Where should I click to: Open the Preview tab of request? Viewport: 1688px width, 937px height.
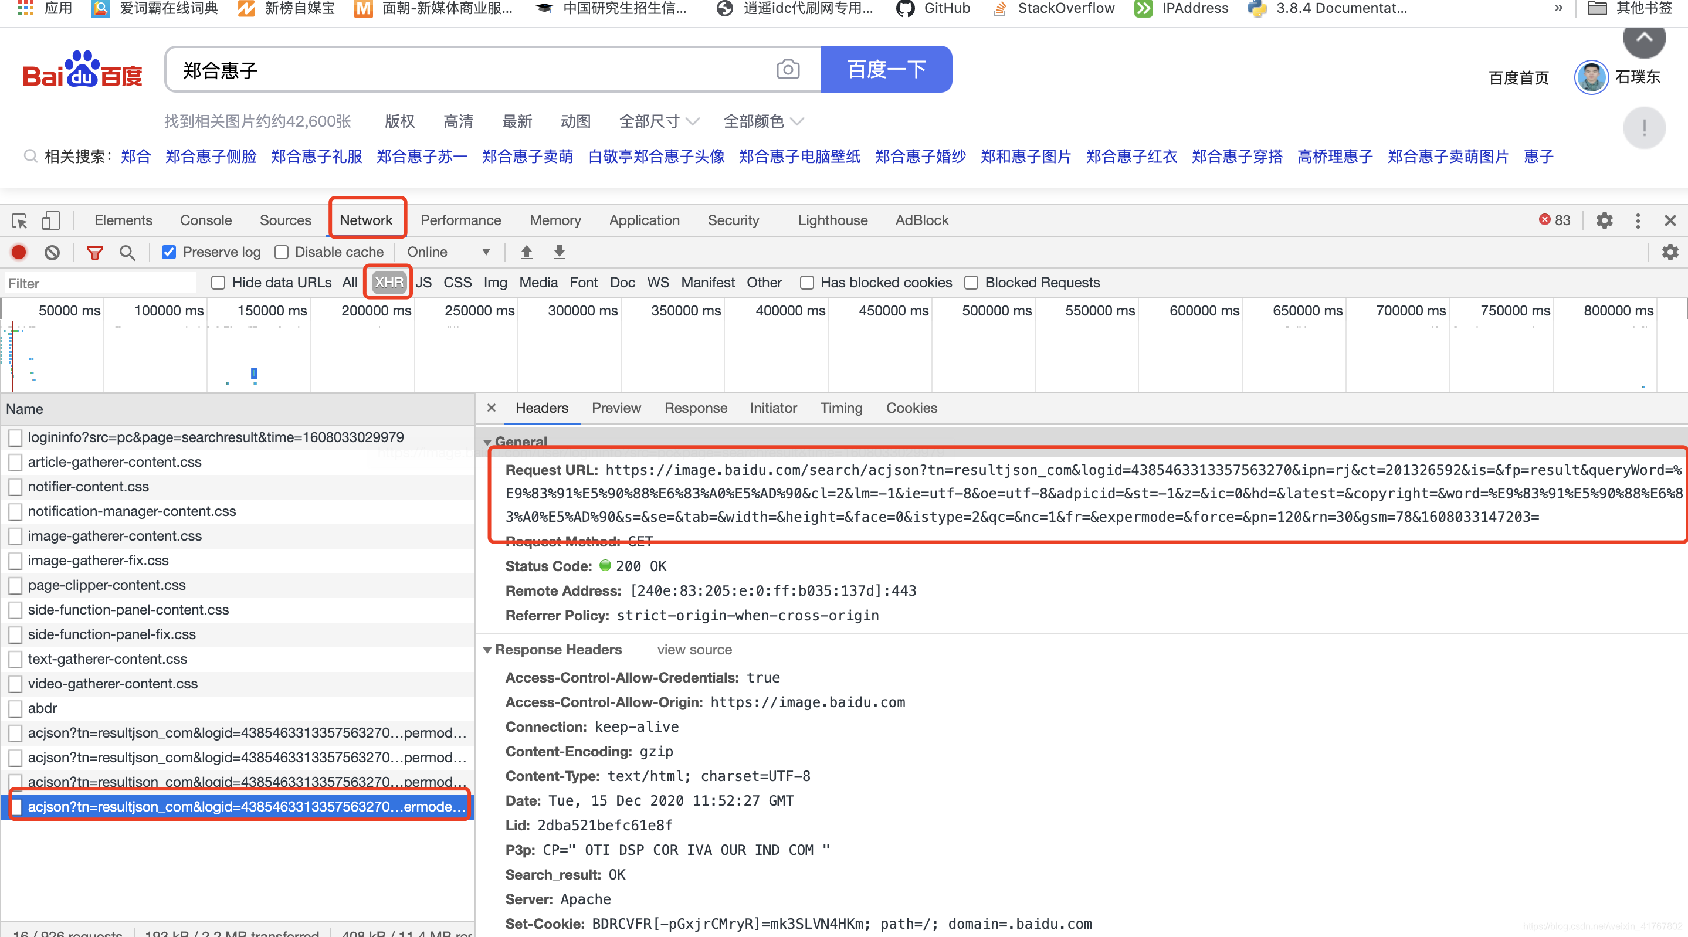pos(616,408)
